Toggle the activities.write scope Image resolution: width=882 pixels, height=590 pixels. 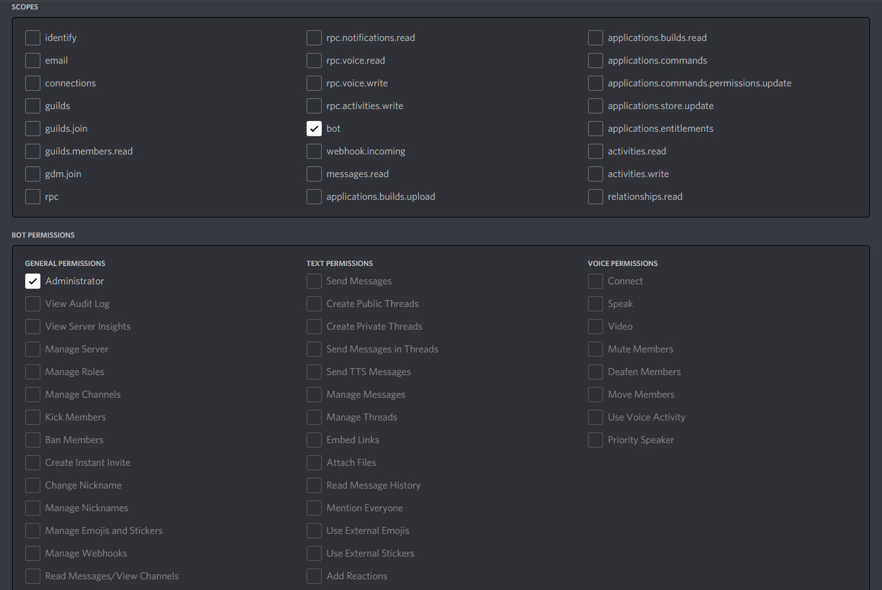596,174
